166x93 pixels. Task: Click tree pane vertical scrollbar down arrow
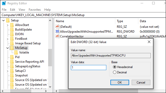(50, 87)
